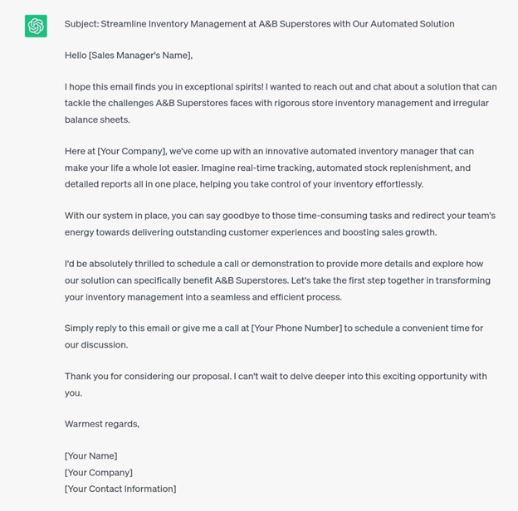
Task: Click the [Your Contact Information] placeholder
Action: [120, 489]
